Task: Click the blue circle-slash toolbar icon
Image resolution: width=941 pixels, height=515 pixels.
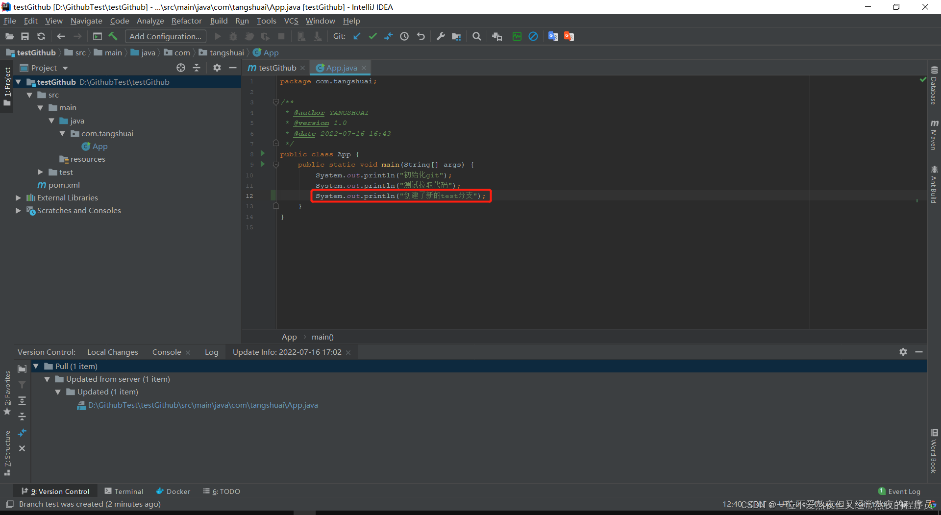Action: [533, 36]
